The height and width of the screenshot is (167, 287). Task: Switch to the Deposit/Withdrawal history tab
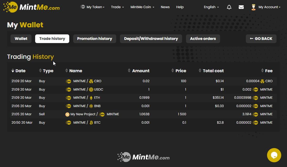click(151, 39)
